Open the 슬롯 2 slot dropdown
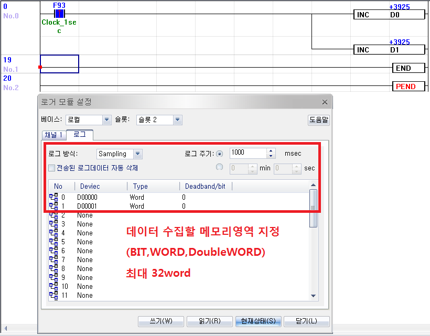 [177, 120]
